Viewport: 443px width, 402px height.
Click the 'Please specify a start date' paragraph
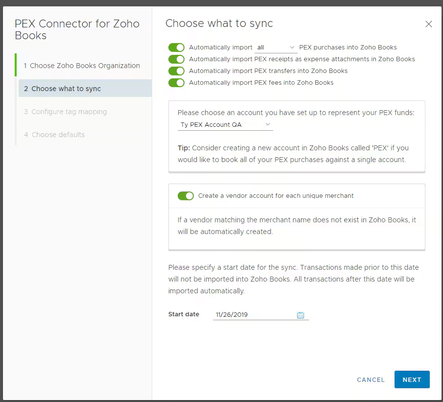294,279
